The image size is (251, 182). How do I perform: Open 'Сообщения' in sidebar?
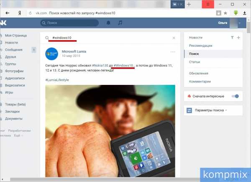pyautogui.click(x=14, y=50)
